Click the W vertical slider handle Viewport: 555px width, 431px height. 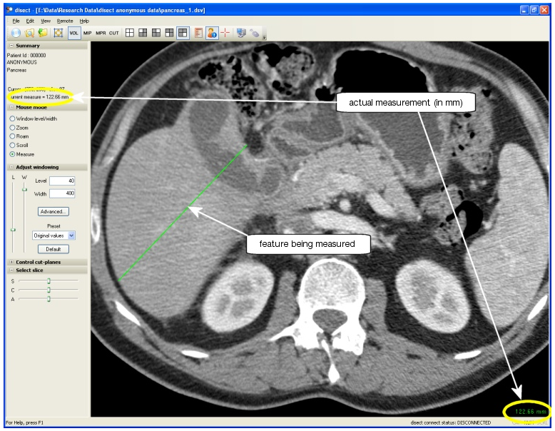pos(24,190)
